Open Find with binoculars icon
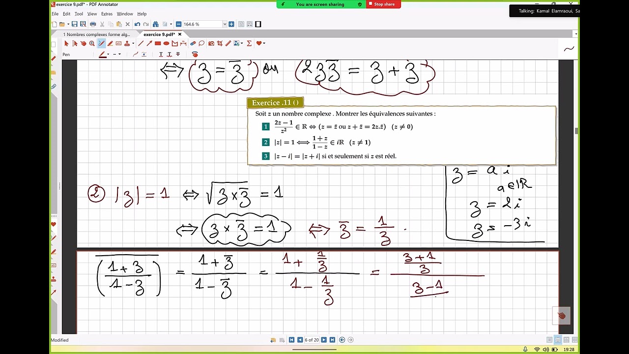Screen dimensions: 629x354 click(x=156, y=24)
